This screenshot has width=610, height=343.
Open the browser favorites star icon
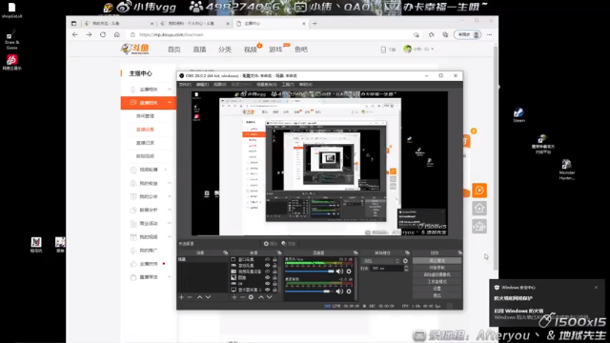(x=431, y=34)
